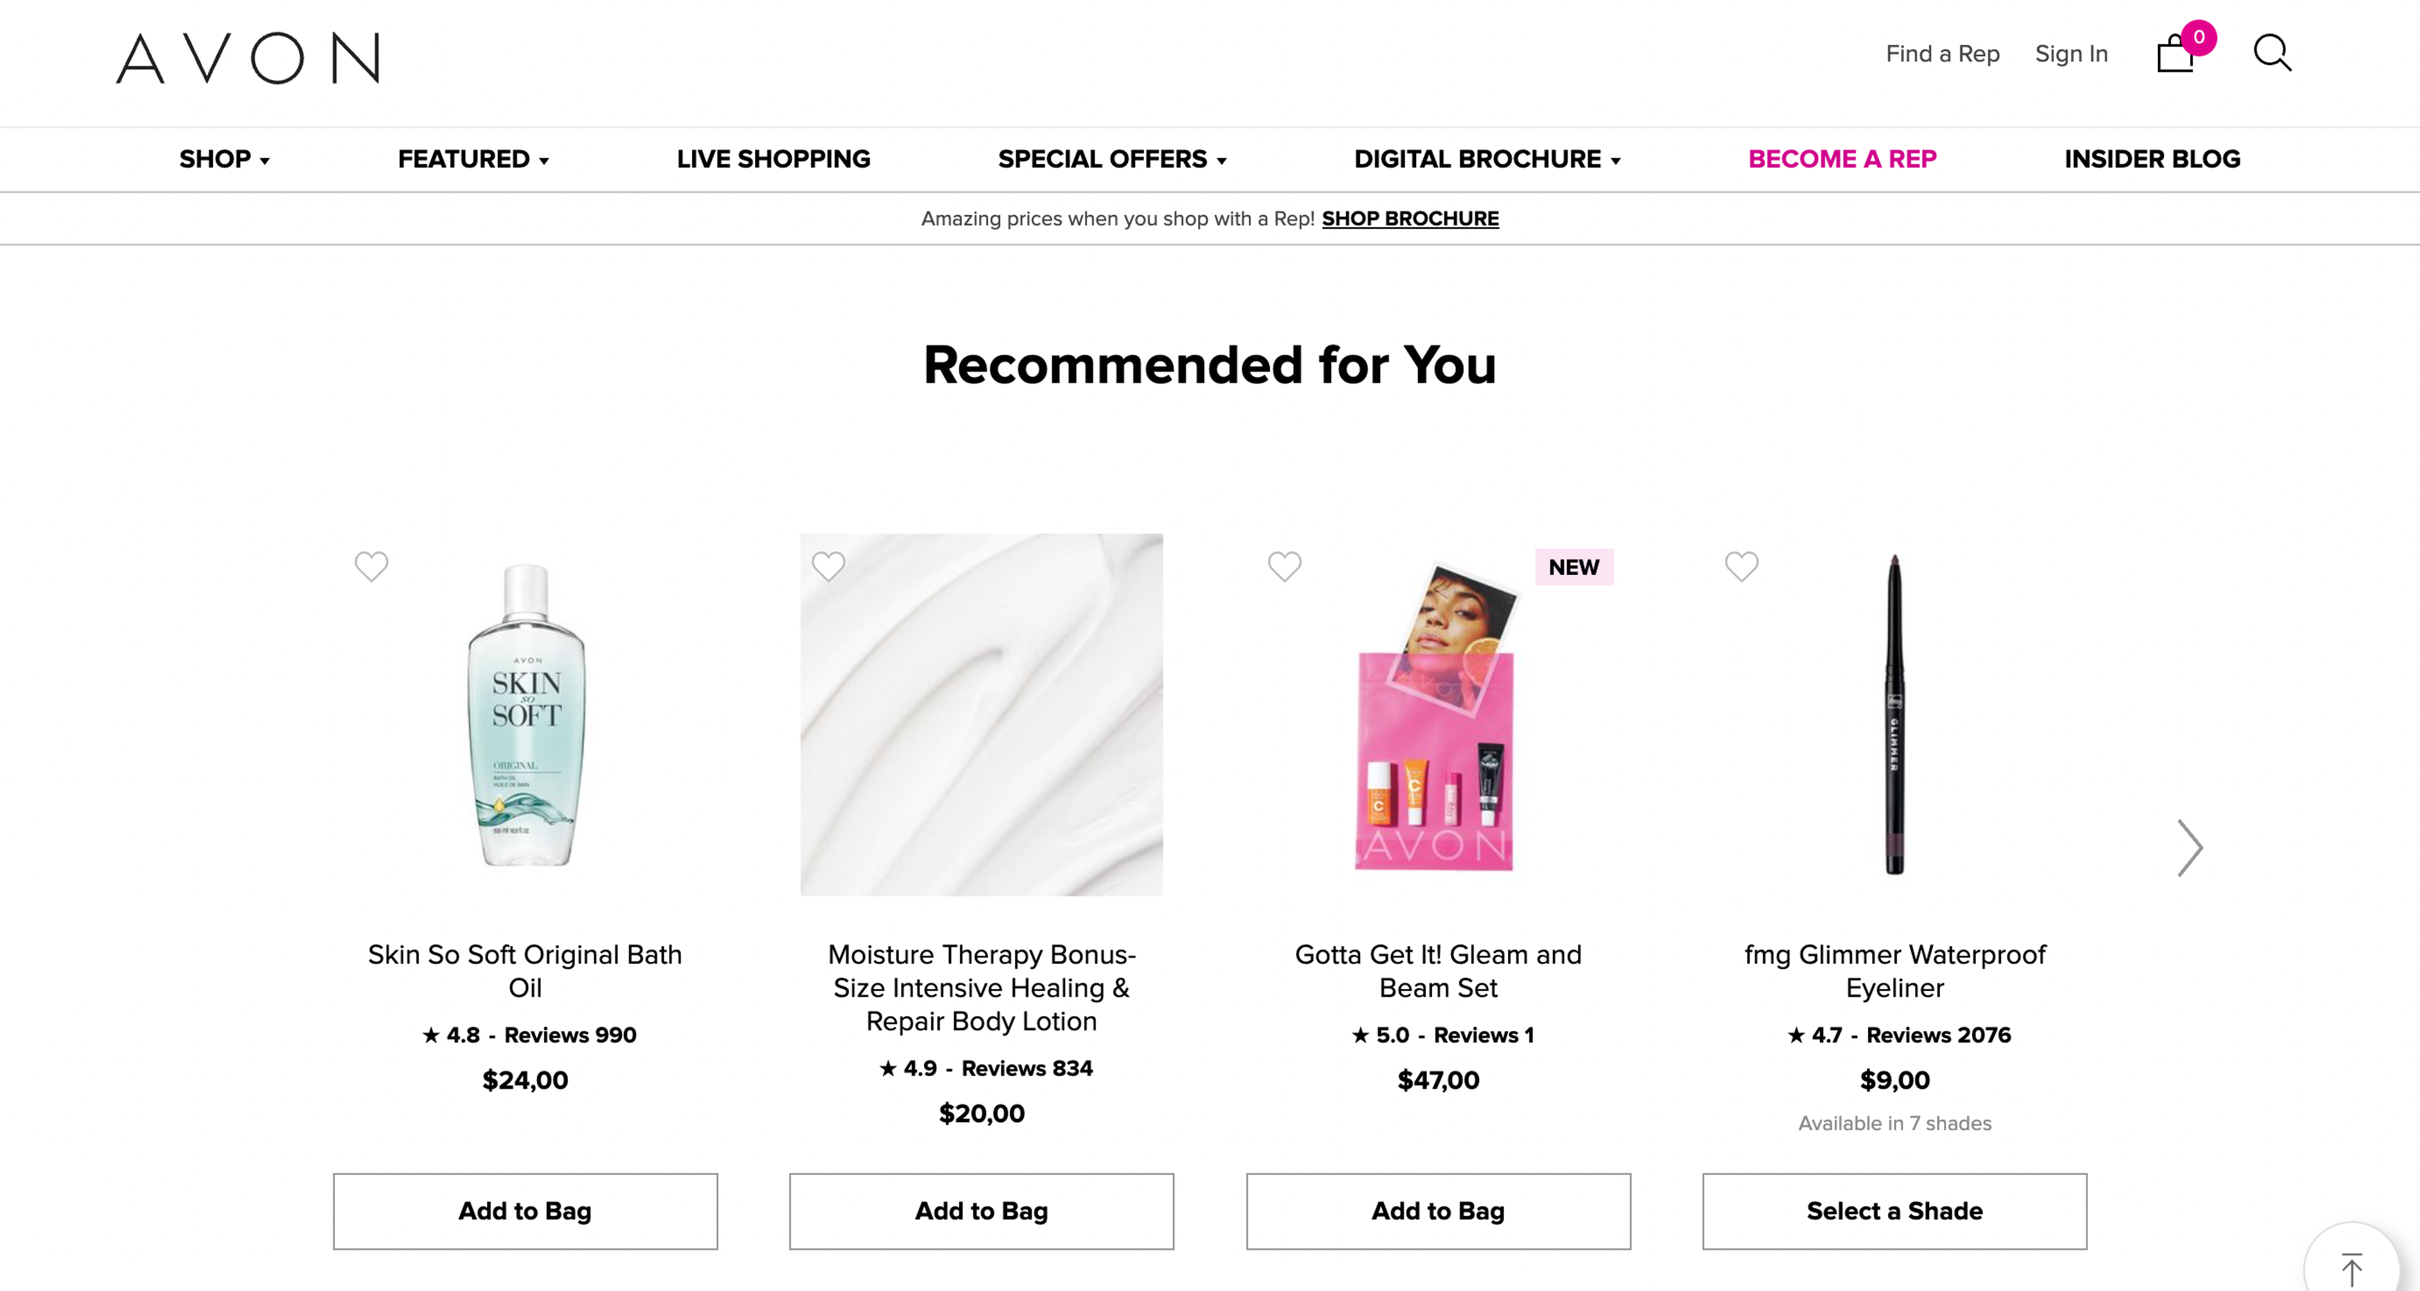Toggle the heart on fmg Glimmer Waterproof Eyeliner
Image resolution: width=2420 pixels, height=1291 pixels.
click(1742, 565)
